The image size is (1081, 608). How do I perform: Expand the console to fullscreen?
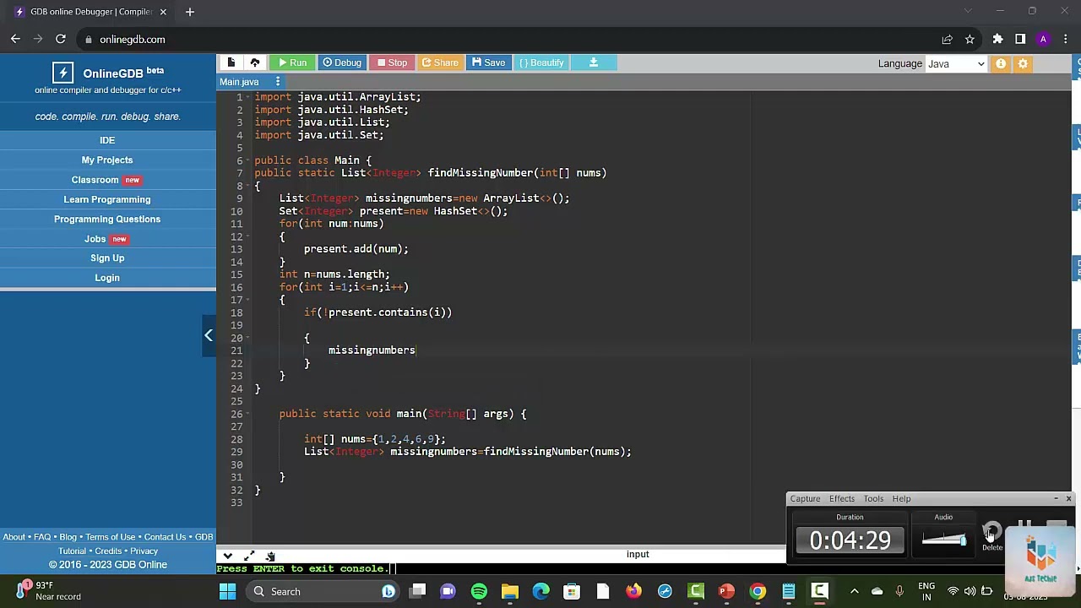249,556
